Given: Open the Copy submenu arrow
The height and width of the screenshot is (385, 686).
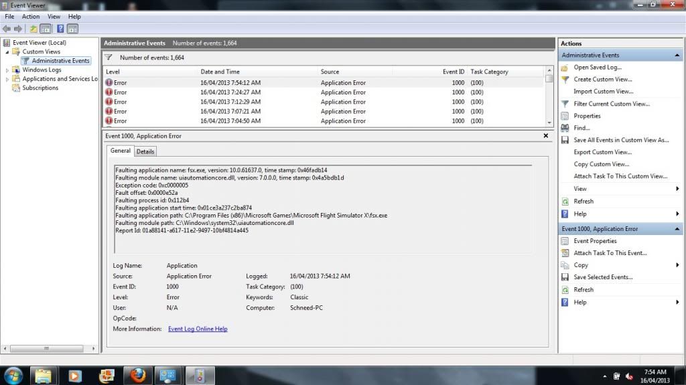Looking at the screenshot, I should (677, 265).
